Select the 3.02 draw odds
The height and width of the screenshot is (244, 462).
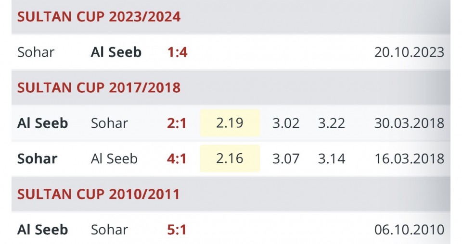[x=286, y=123]
